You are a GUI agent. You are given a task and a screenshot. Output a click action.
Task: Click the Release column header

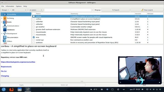155,14
